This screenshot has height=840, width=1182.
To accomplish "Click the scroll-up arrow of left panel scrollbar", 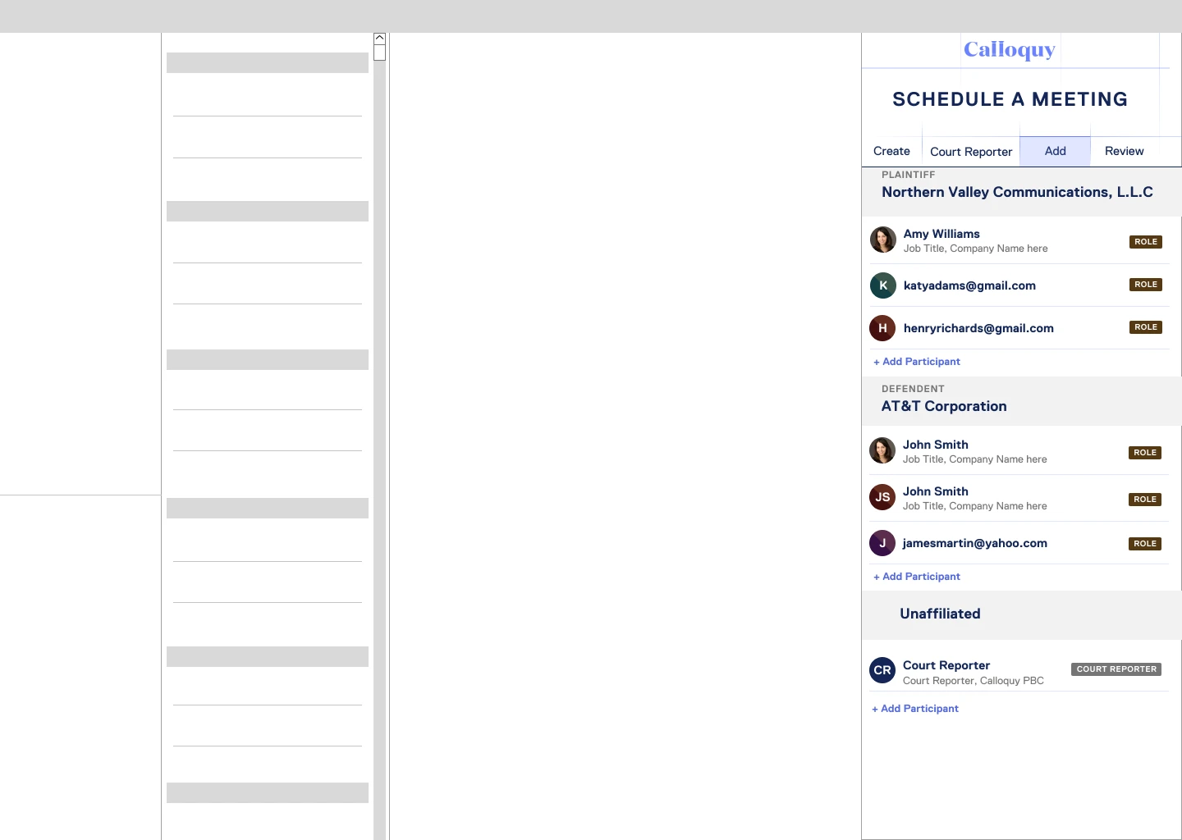I will 379,39.
